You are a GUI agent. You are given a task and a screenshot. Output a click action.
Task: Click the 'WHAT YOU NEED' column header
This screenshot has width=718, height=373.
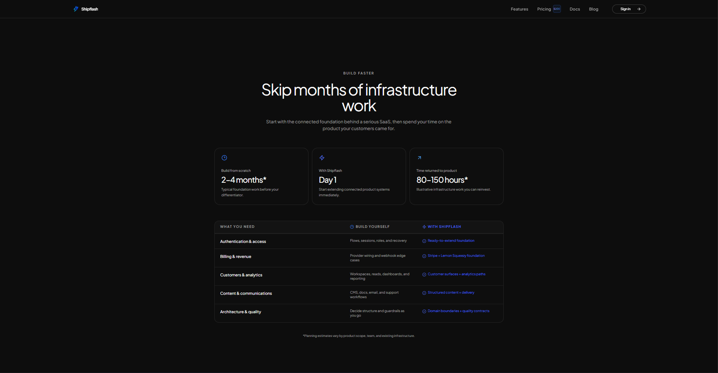coord(237,227)
